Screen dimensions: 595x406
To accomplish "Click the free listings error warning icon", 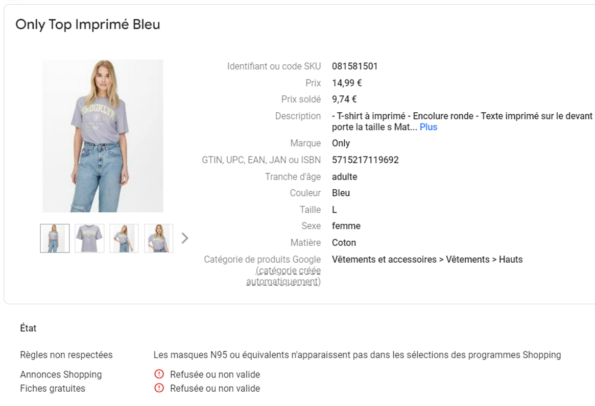I will [159, 388].
